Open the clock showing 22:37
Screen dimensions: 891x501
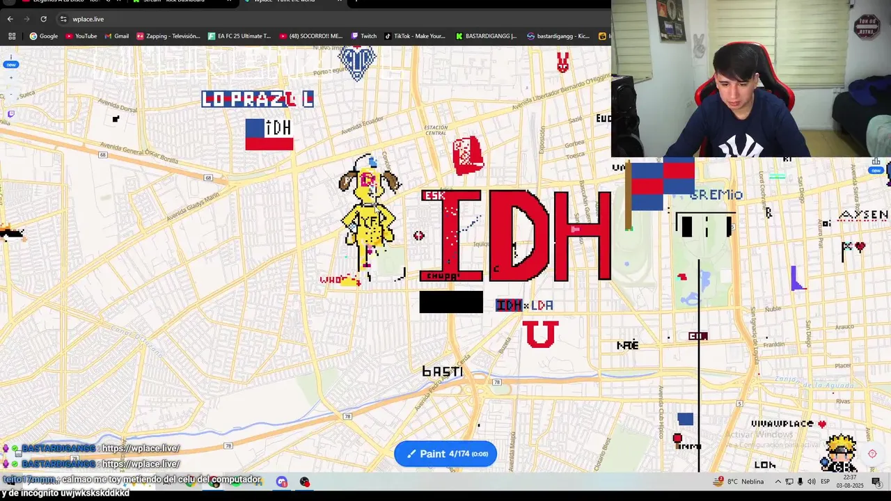coord(850,482)
